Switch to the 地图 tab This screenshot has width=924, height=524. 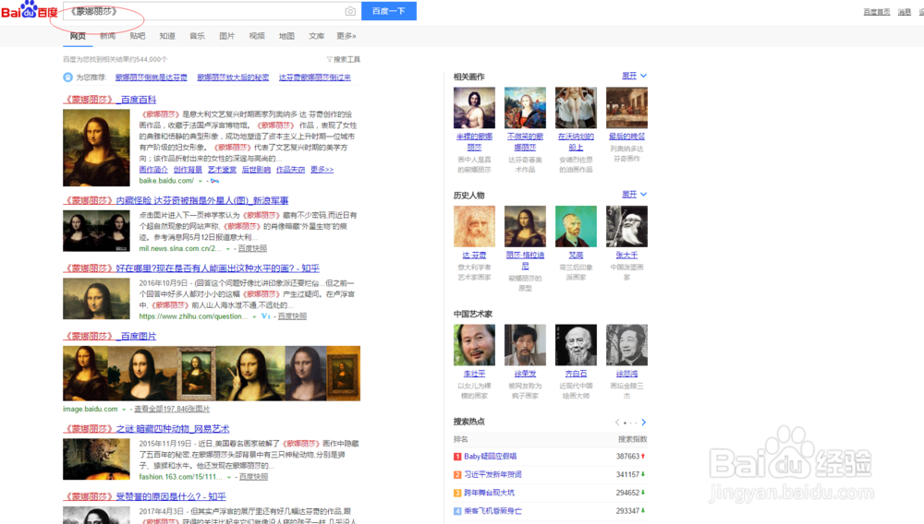(287, 36)
